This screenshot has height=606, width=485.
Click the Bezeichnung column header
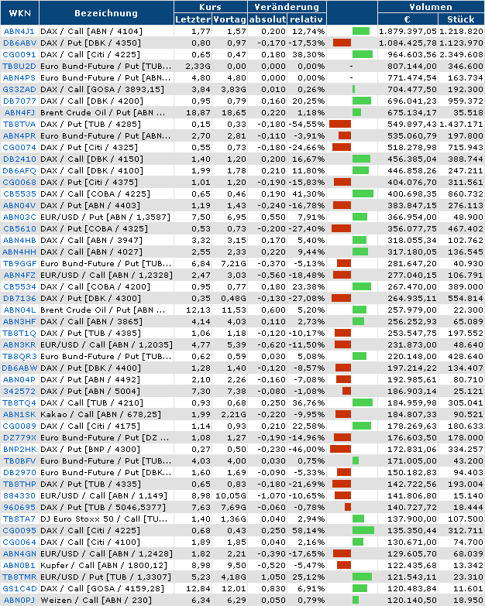106,13
